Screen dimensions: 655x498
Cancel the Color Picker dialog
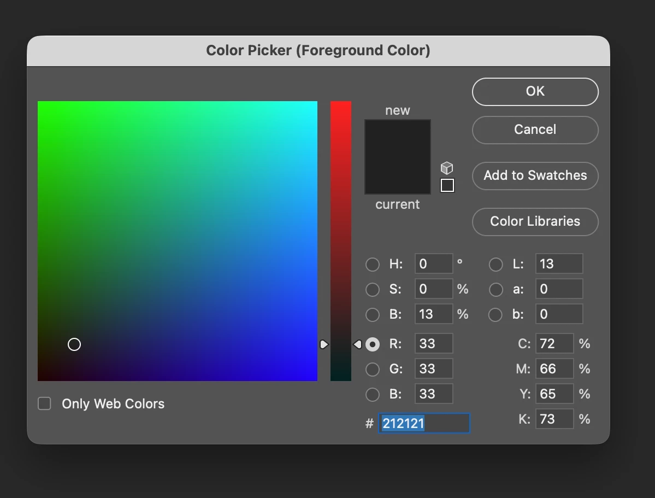tap(535, 130)
